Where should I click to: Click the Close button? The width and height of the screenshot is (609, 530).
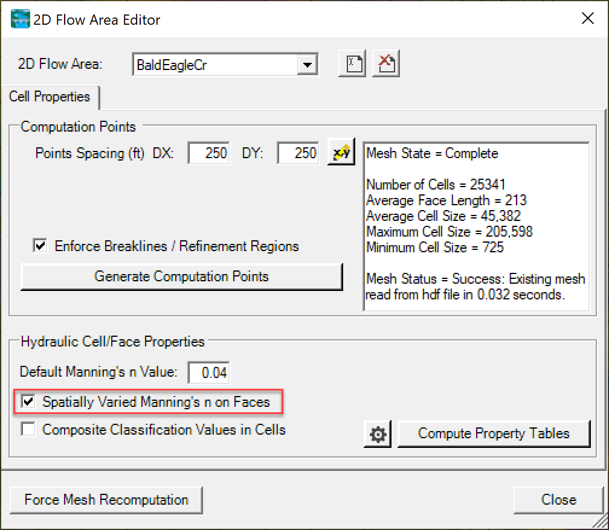click(557, 500)
